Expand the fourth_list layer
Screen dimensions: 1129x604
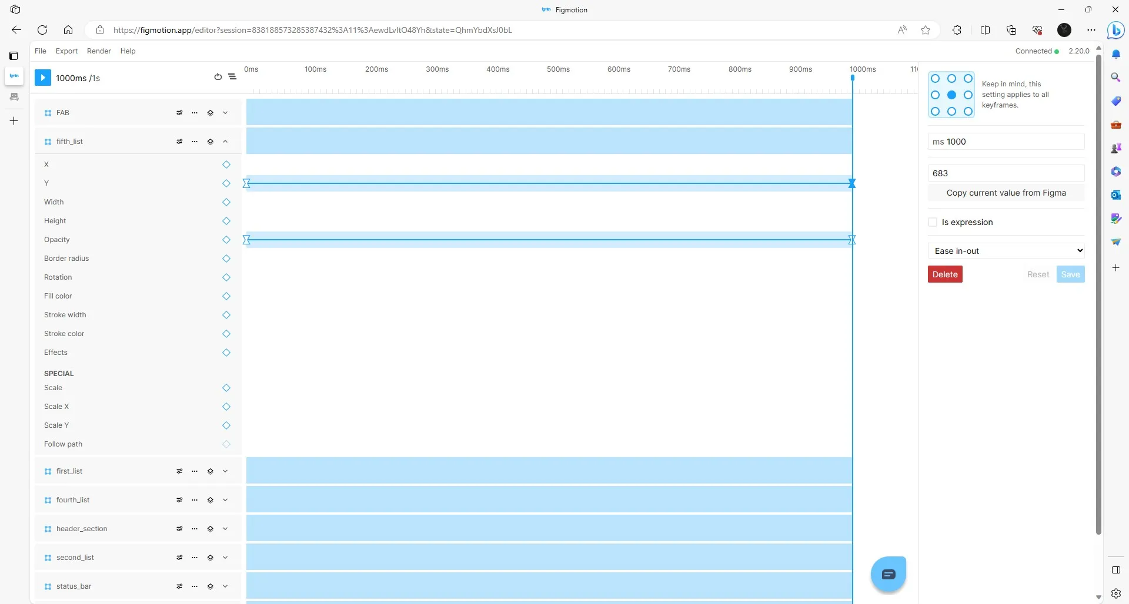(225, 500)
